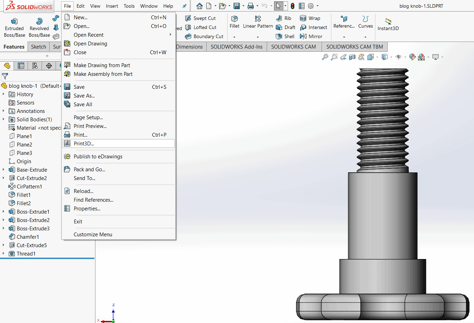474x323 pixels.
Task: Select the Lofted Cut tool
Action: point(201,27)
